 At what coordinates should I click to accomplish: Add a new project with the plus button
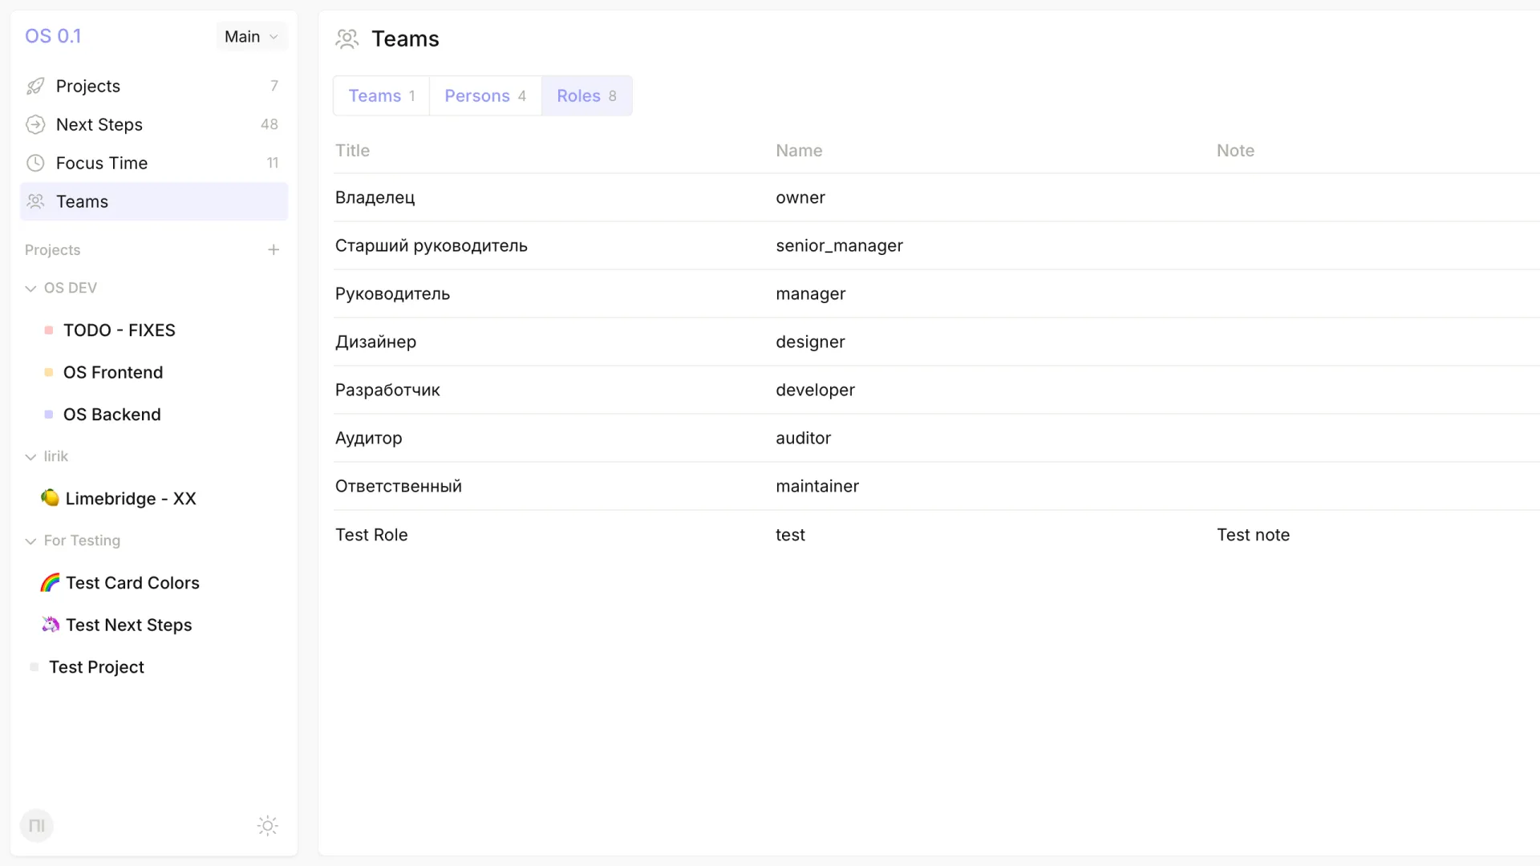click(x=274, y=249)
